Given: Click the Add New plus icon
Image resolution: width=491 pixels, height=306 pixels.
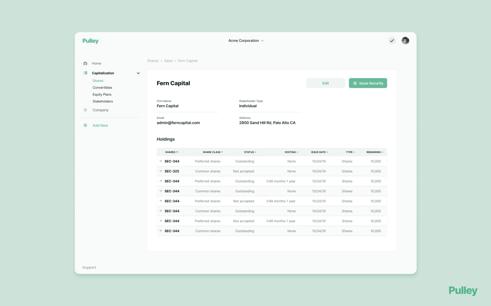Looking at the screenshot, I should (85, 125).
